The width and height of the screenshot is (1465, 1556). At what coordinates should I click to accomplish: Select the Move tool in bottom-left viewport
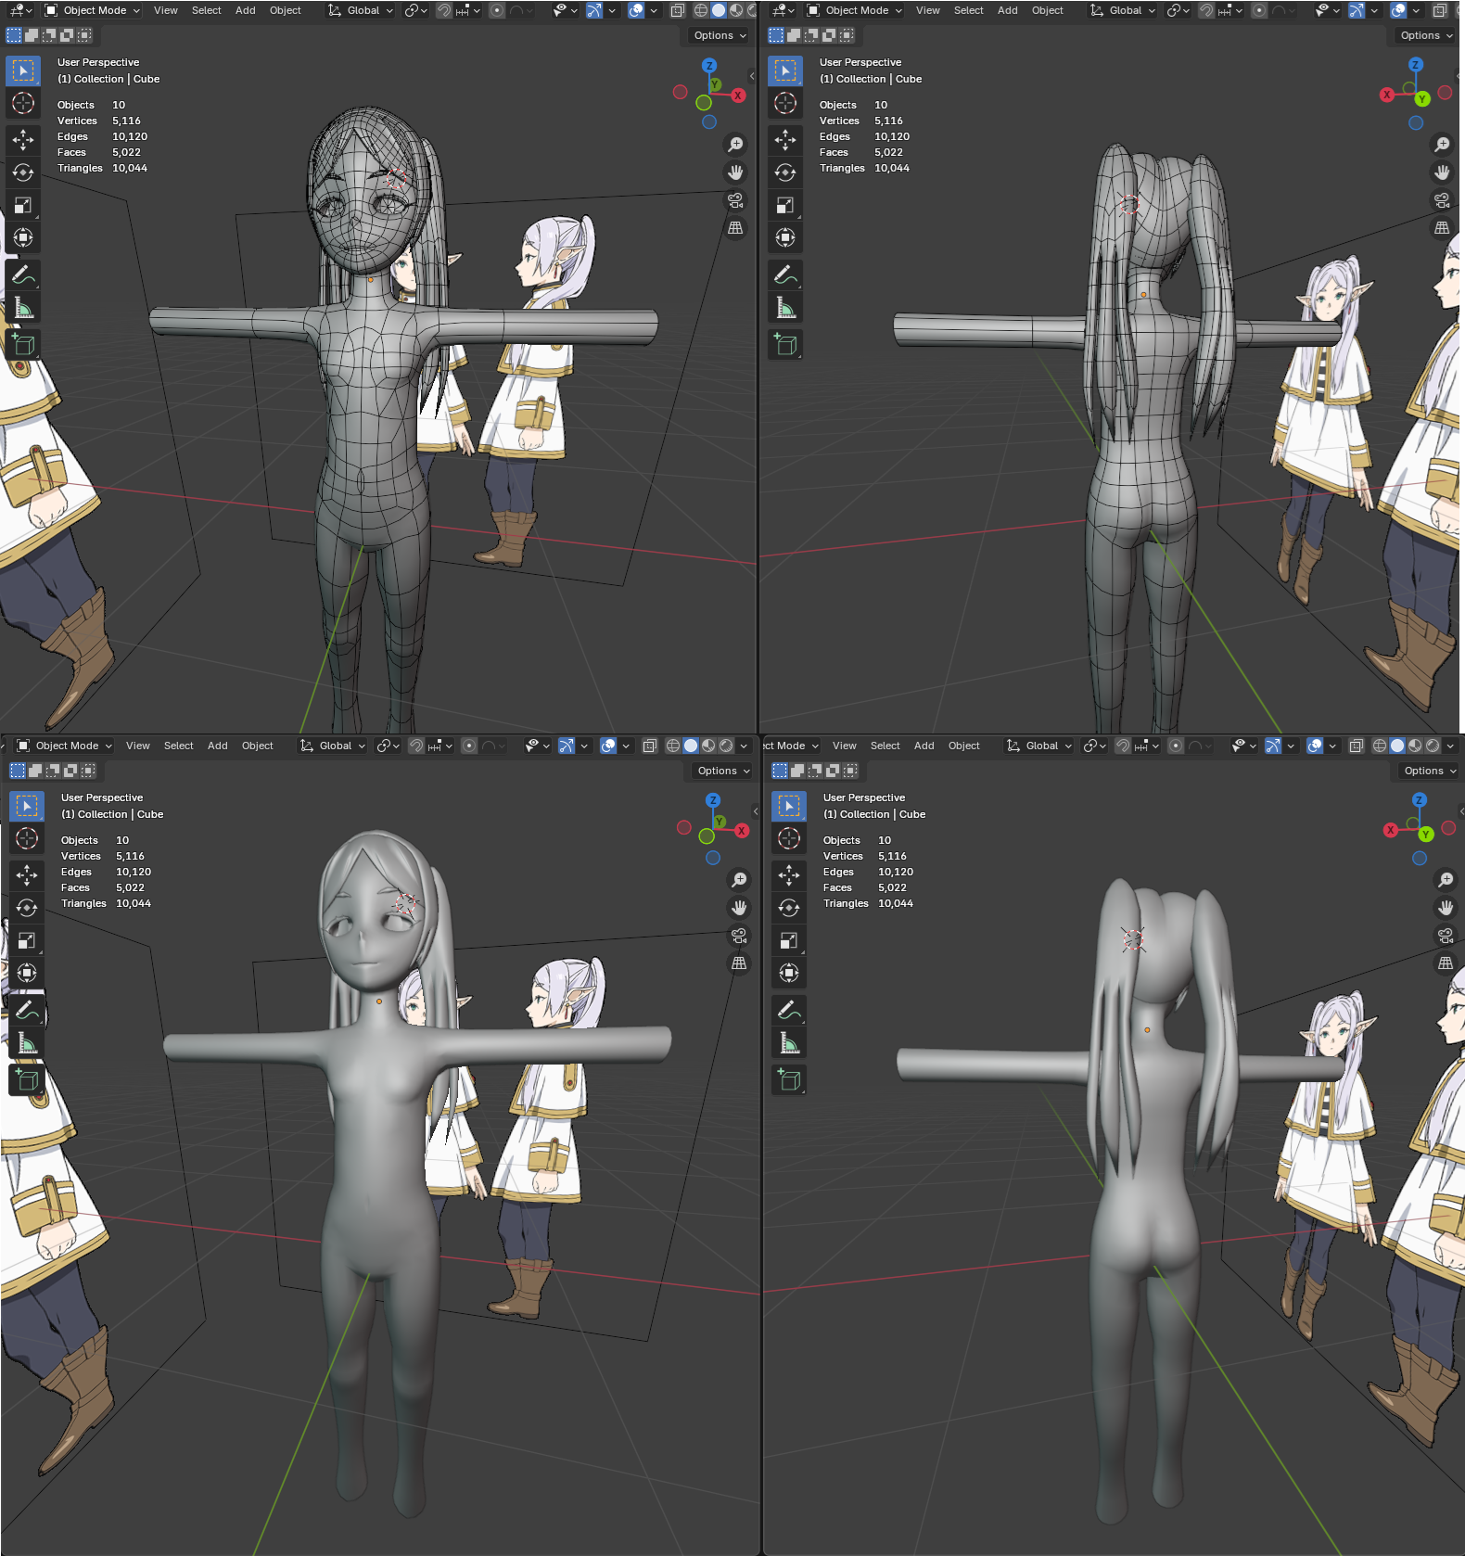(27, 875)
